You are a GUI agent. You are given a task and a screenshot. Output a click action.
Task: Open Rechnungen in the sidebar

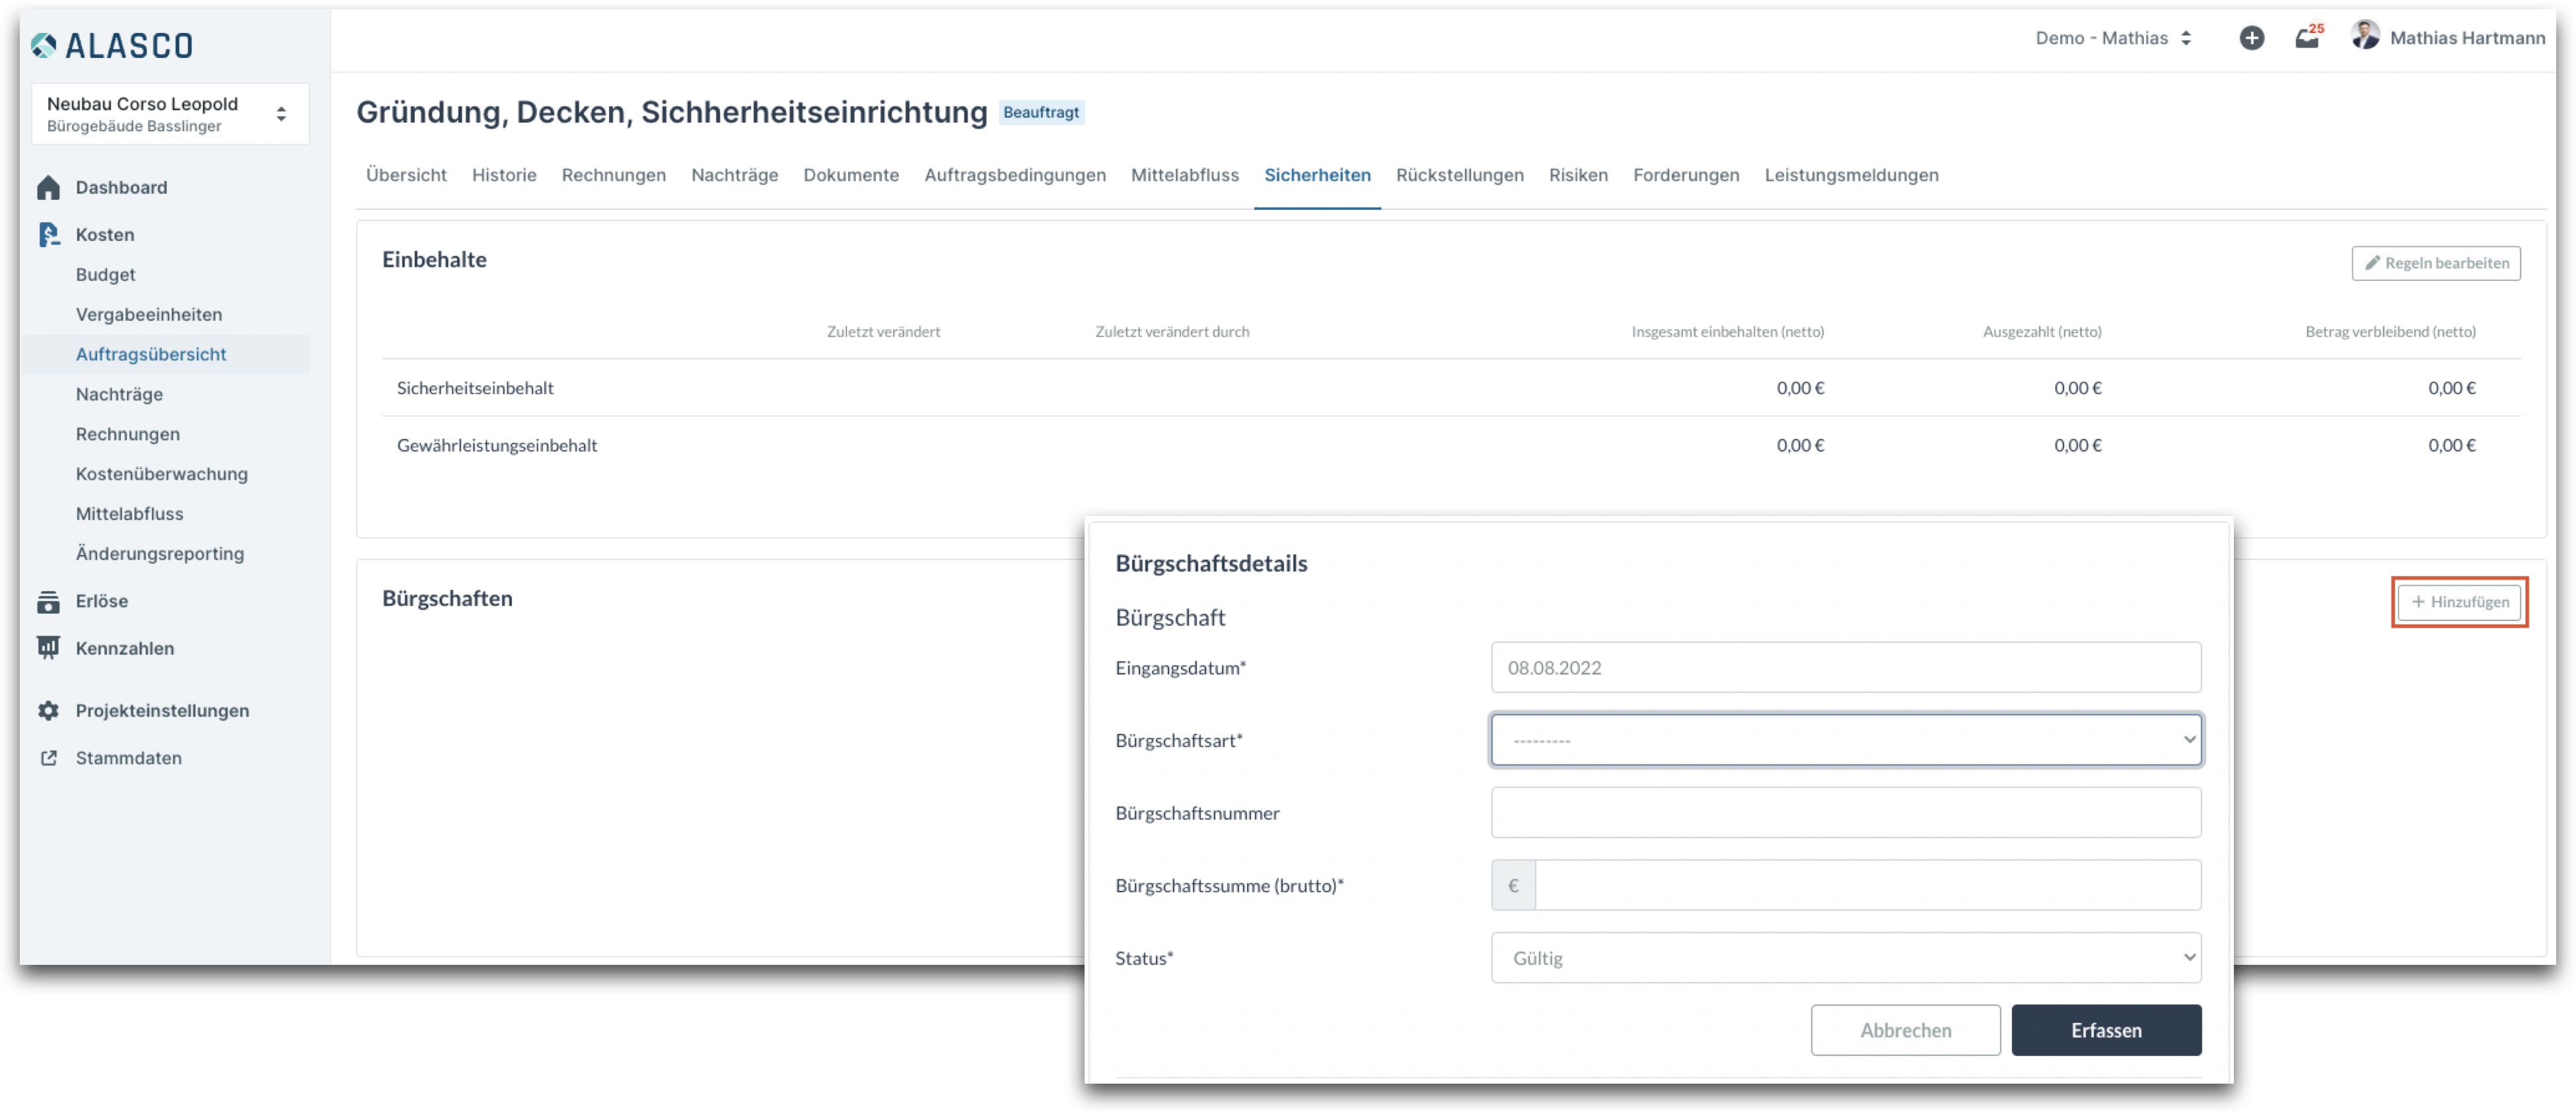coord(128,434)
